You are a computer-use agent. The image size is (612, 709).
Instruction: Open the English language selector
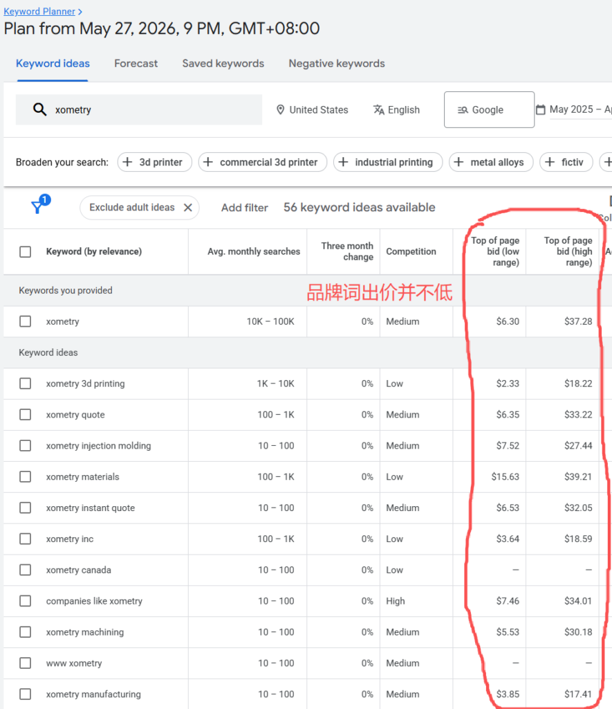[396, 110]
